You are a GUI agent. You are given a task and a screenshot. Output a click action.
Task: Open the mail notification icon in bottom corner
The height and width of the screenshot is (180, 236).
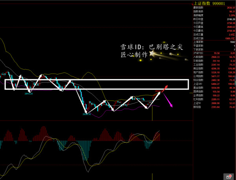(229, 176)
